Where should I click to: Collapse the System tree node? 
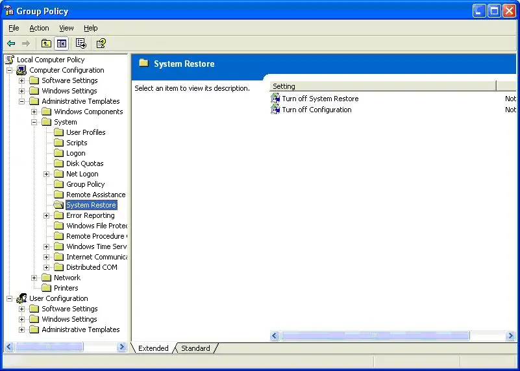tap(34, 122)
